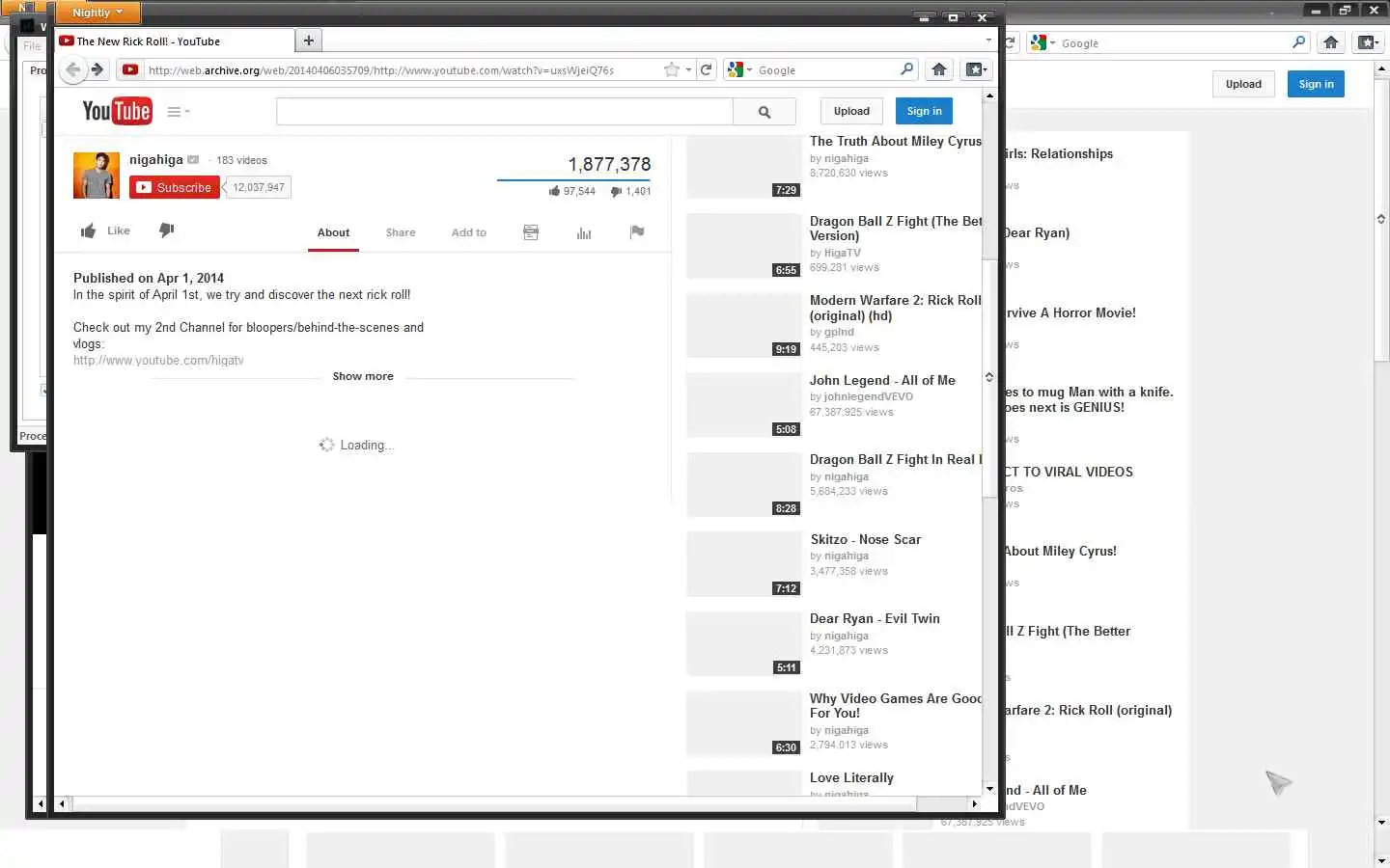Click Sign in button in front window
Viewport: 1390px width, 868px height.
(x=924, y=111)
